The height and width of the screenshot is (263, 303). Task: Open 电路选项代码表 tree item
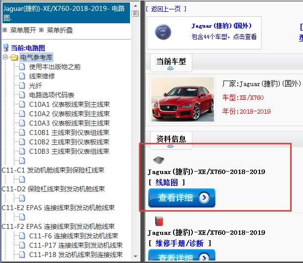click(51, 95)
